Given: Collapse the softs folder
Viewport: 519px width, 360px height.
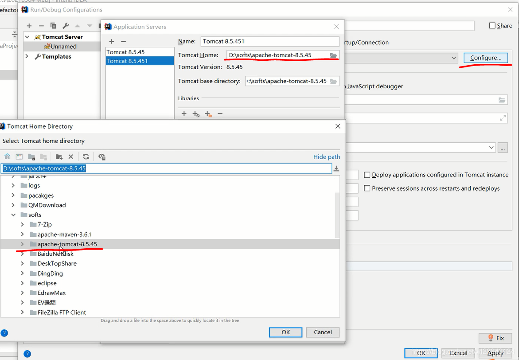Looking at the screenshot, I should coord(13,215).
